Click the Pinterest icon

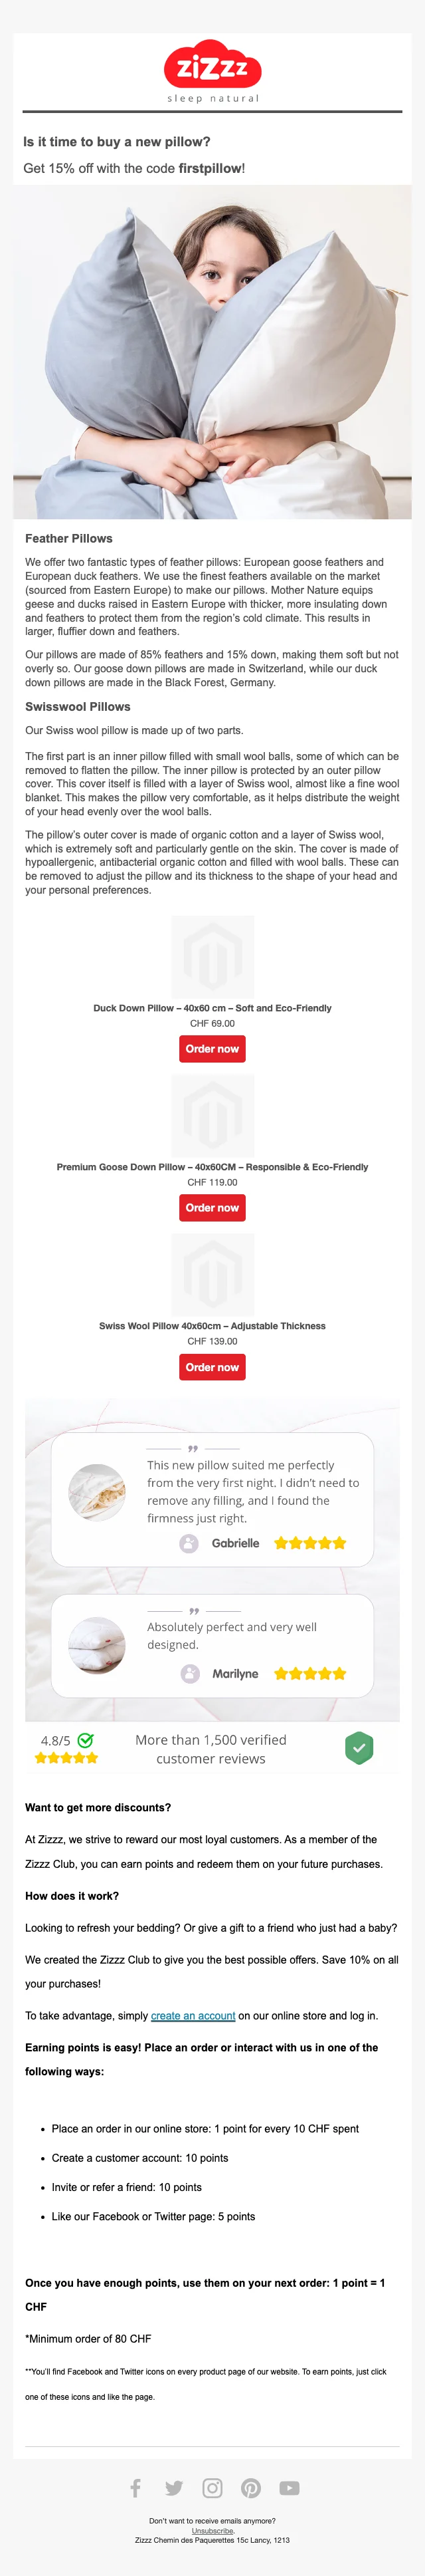(252, 2487)
